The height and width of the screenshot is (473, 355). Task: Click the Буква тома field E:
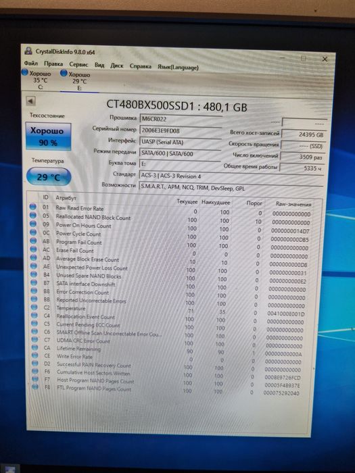(180, 164)
